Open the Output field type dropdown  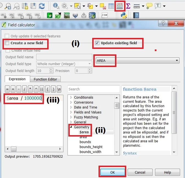click(x=64, y=64)
